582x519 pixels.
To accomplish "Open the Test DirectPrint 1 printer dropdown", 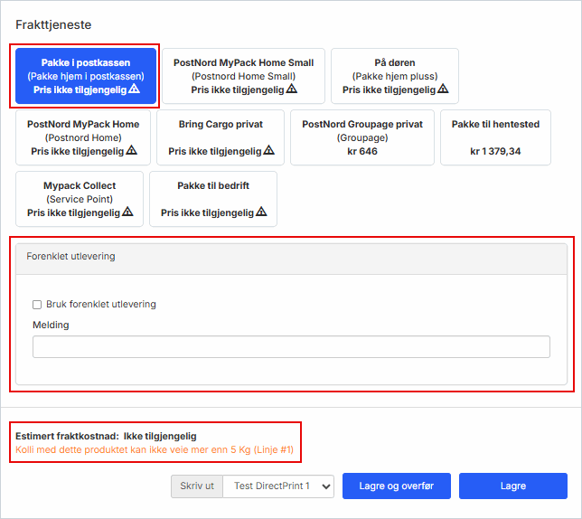I will [278, 486].
